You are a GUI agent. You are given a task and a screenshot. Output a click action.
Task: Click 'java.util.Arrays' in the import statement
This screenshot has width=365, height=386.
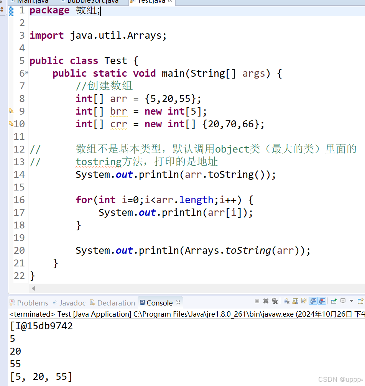coord(116,35)
